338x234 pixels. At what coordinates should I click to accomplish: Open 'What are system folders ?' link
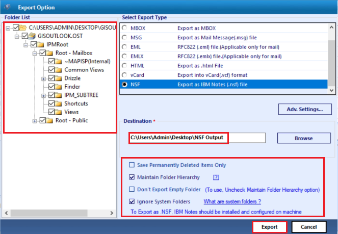(x=232, y=201)
